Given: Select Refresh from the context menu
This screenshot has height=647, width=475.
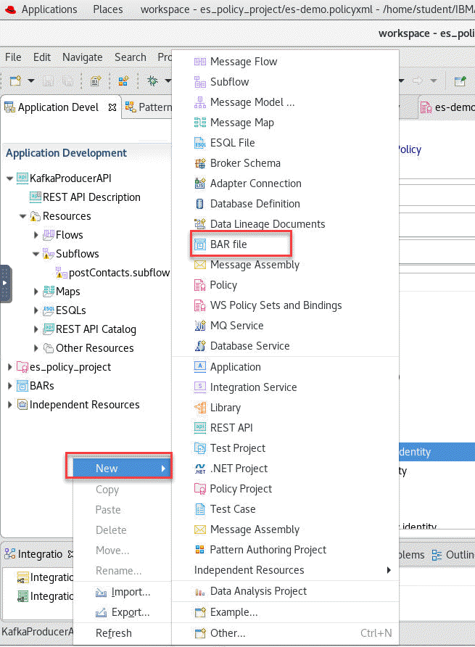Looking at the screenshot, I should click(113, 633).
